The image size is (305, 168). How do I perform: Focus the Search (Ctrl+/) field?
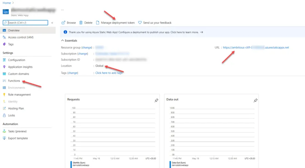[x=25, y=23]
